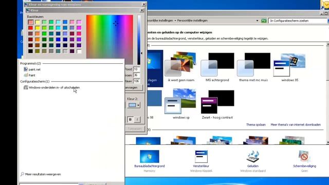Apply the windows 95 theme
329x185 pixels.
pyautogui.click(x=289, y=67)
